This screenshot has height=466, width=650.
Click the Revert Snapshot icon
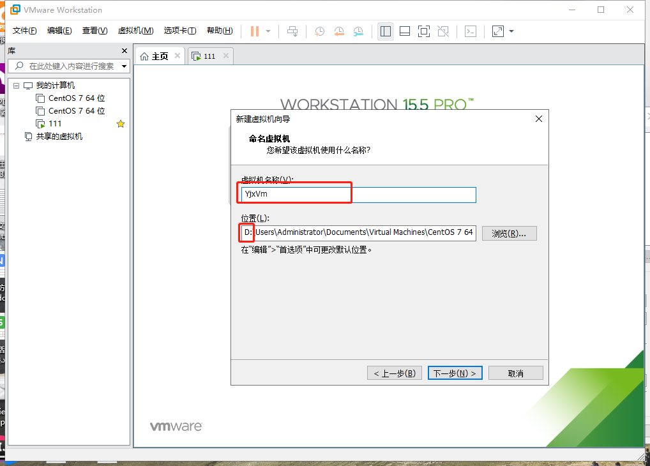[x=338, y=31]
